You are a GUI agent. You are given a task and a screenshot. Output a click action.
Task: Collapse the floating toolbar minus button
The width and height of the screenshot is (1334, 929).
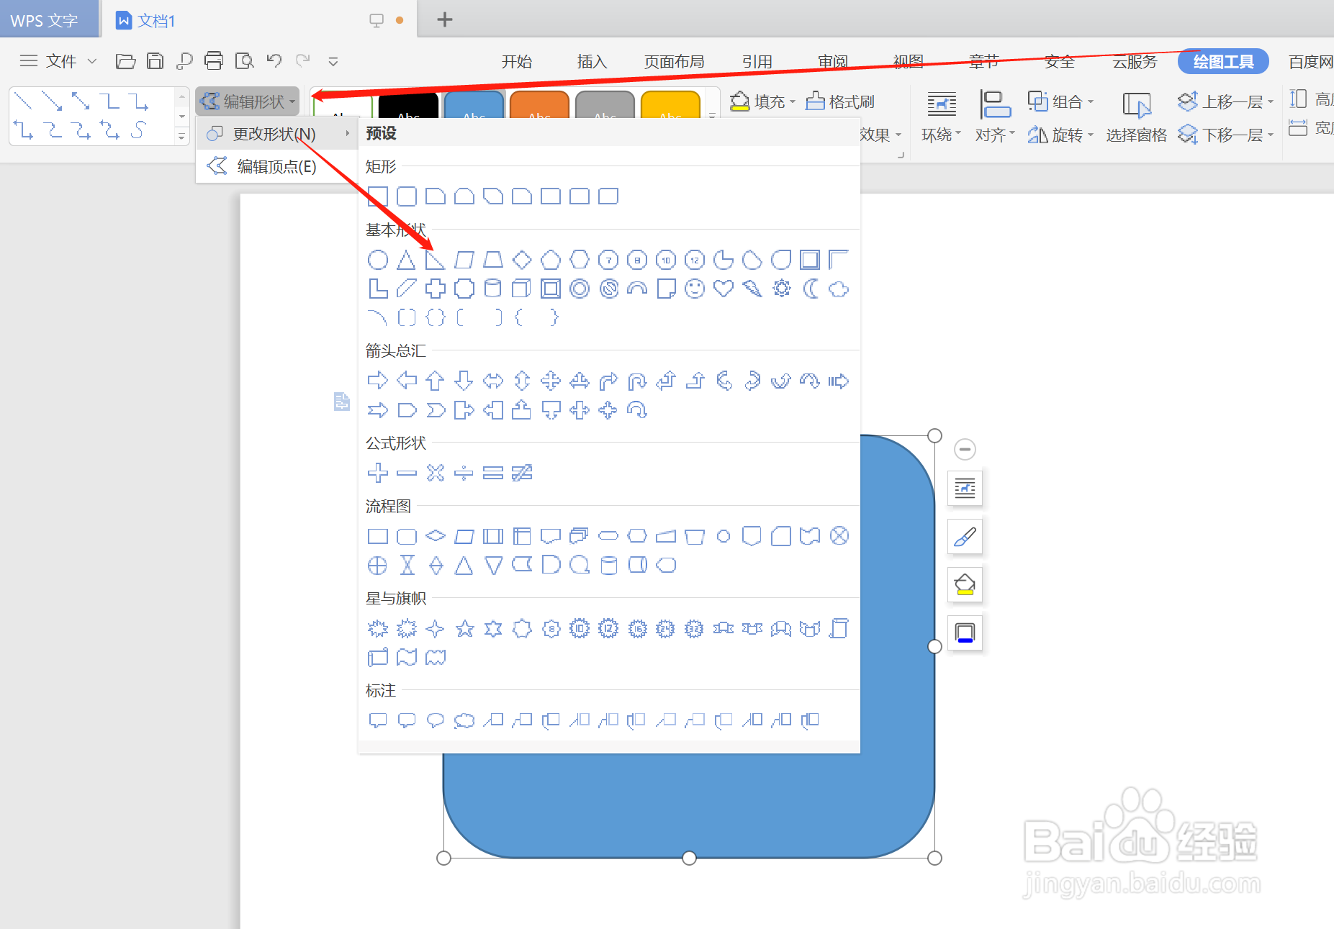tap(965, 450)
